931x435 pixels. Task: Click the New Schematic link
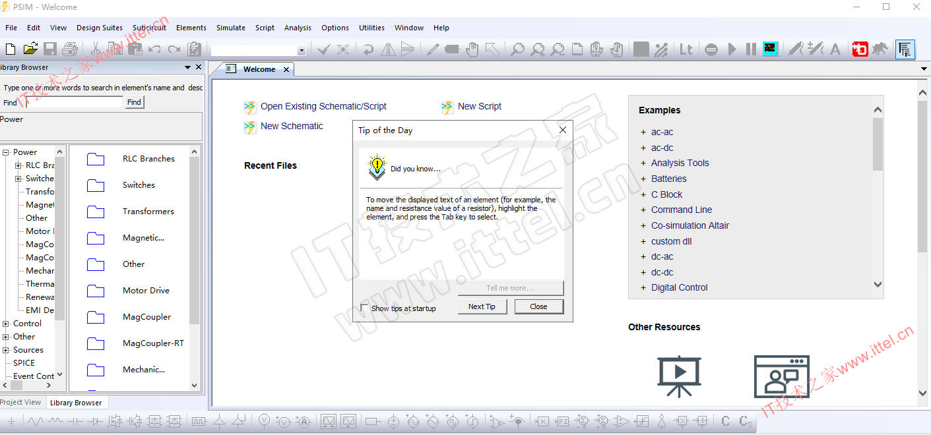click(x=292, y=126)
